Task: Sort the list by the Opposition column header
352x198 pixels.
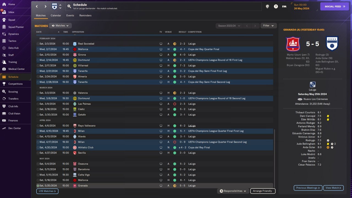Action: [78, 32]
